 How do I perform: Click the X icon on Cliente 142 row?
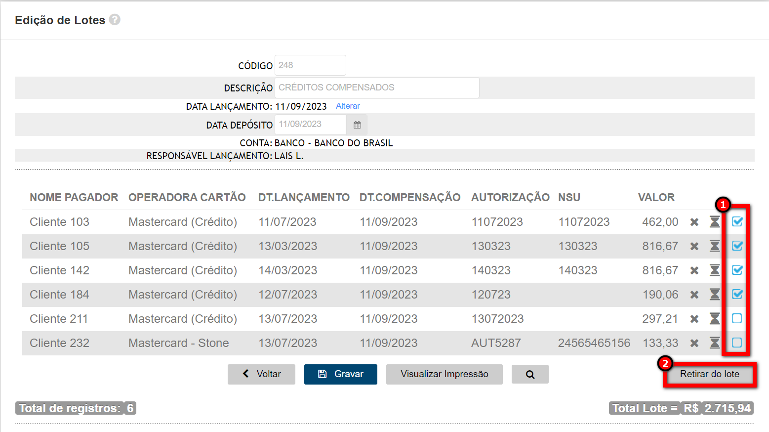[x=694, y=270]
